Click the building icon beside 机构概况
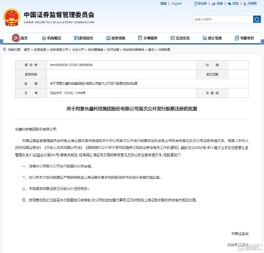 coord(44,38)
